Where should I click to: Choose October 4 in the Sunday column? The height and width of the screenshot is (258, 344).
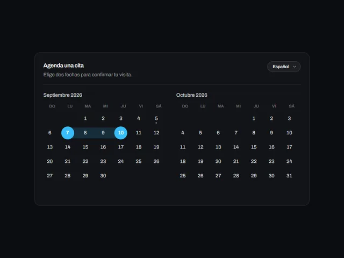(183, 133)
